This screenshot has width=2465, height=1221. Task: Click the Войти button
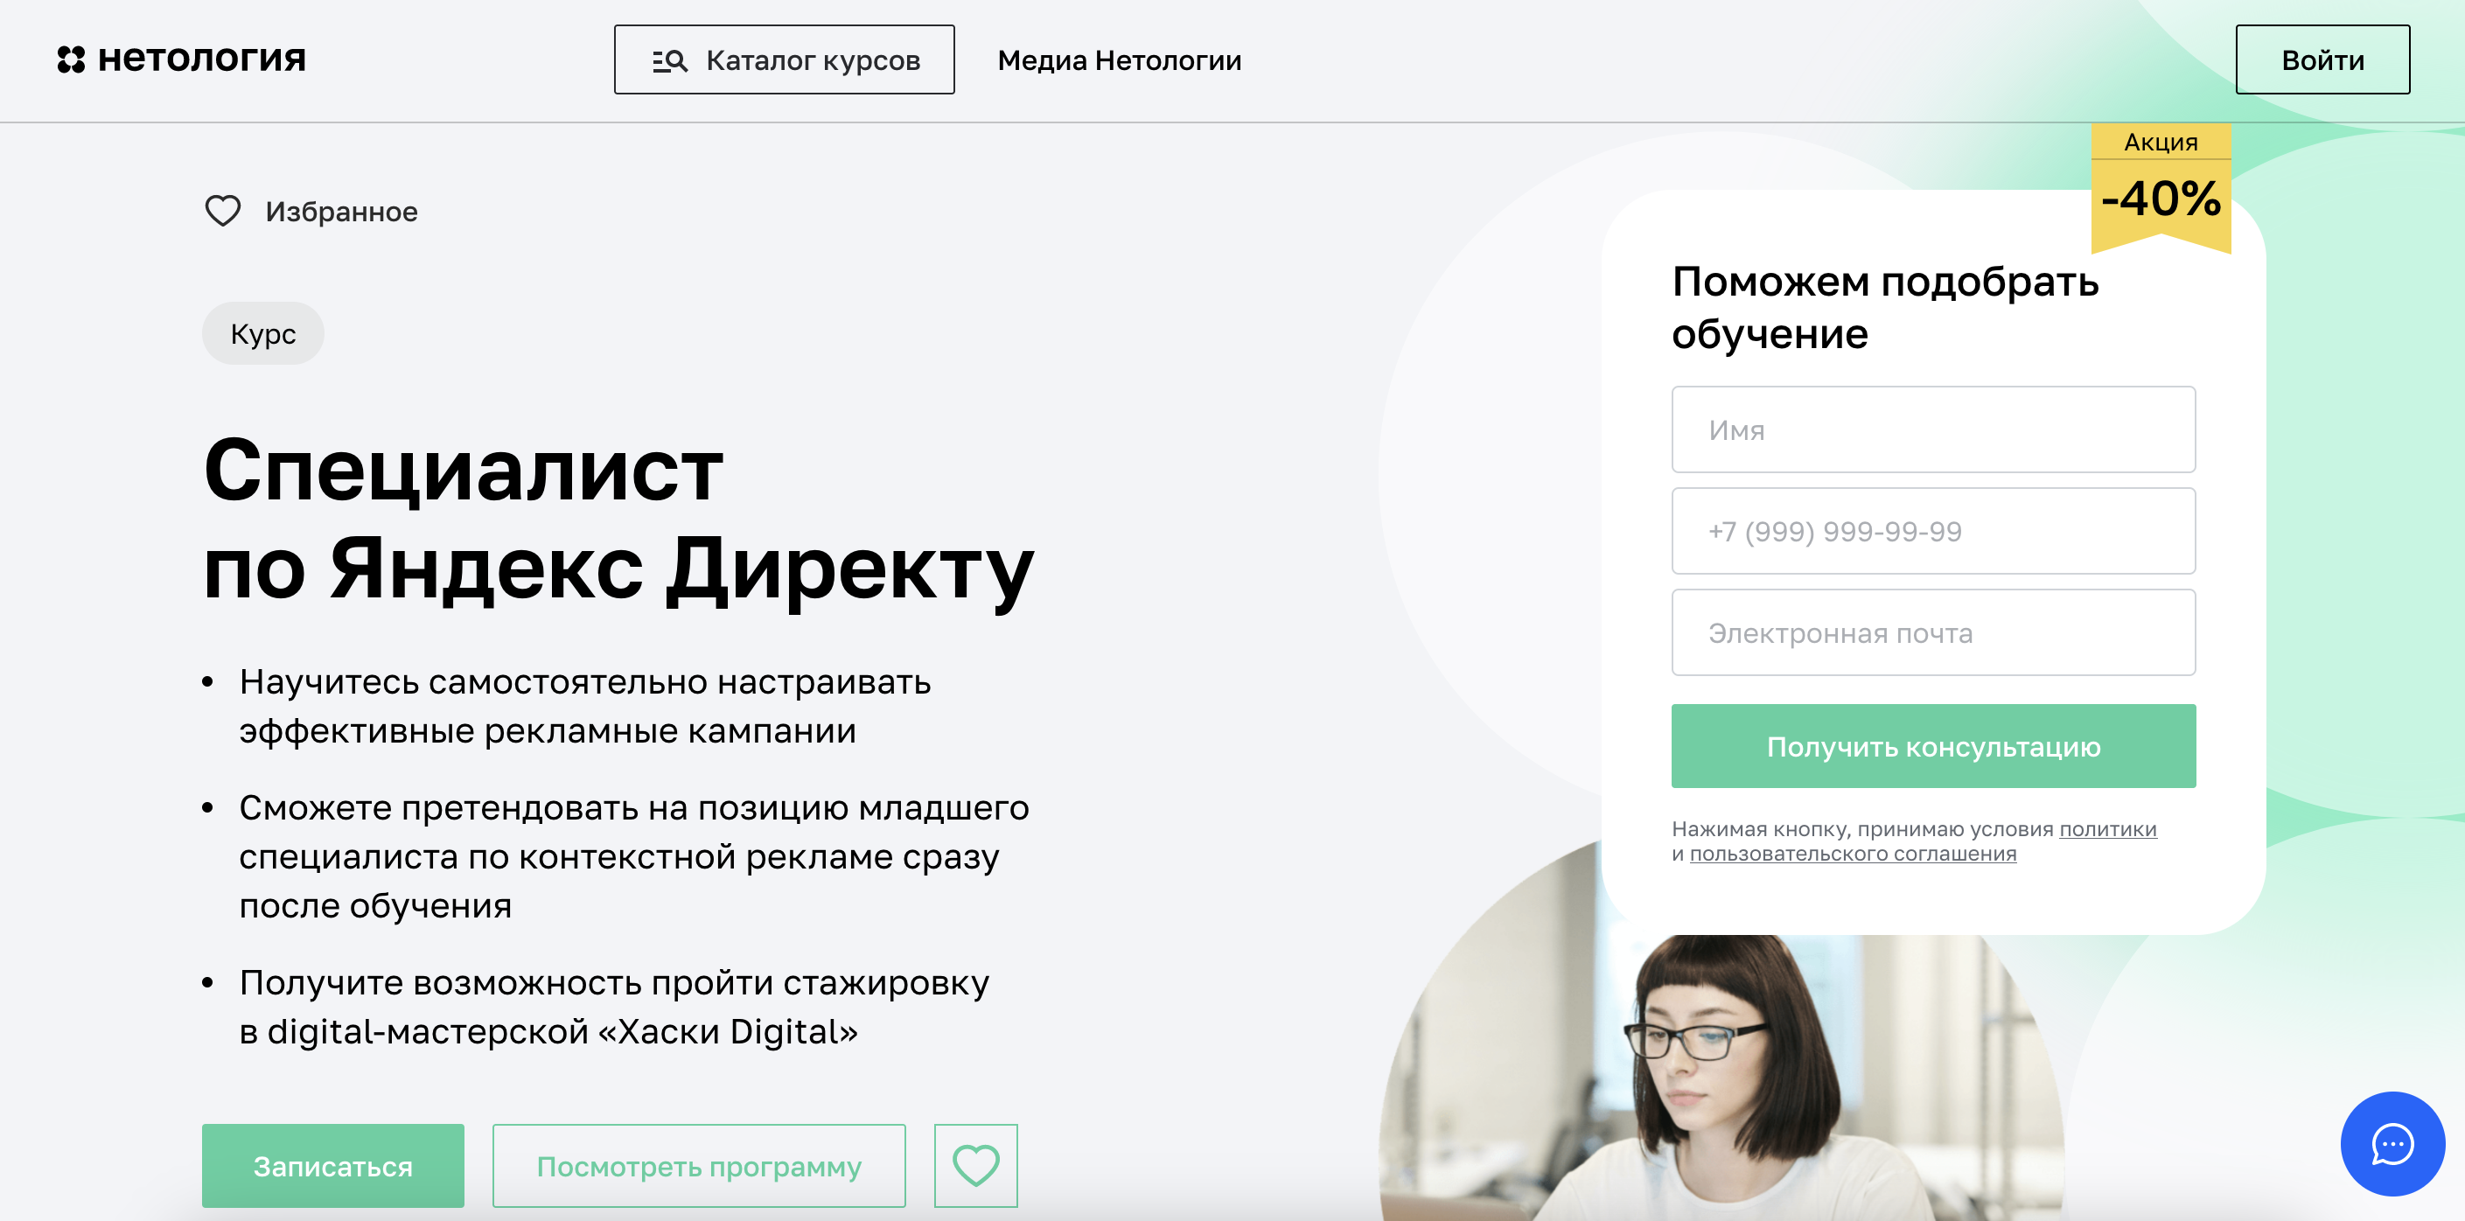[x=2322, y=59]
